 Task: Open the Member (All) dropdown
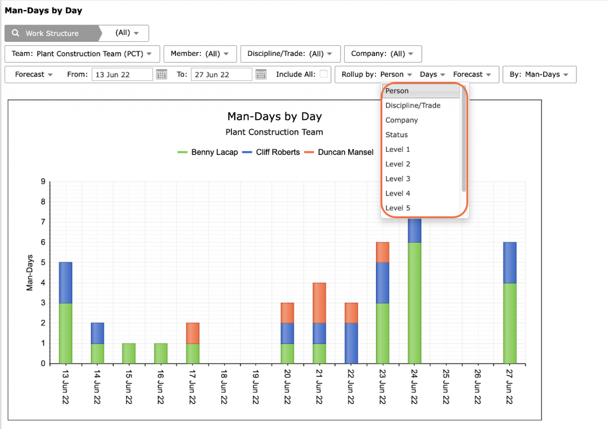pyautogui.click(x=200, y=54)
